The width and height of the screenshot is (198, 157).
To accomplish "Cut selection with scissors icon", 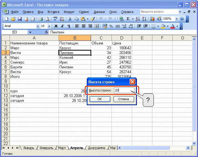I will [x=70, y=19].
